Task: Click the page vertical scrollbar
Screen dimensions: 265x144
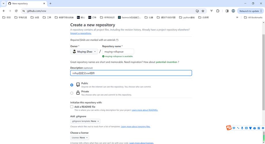Action: [264, 72]
